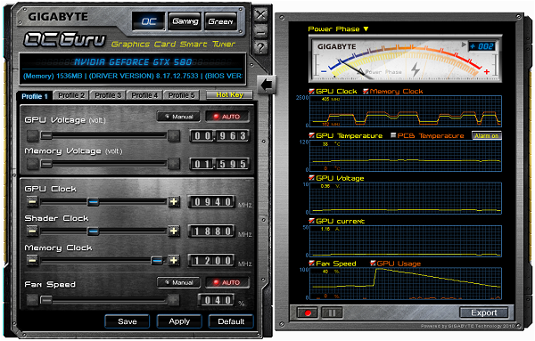Decrease GPU Clock with minus button
Image resolution: width=535 pixels, height=341 pixels.
pos(32,202)
